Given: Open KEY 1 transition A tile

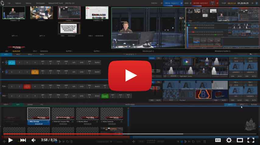Looking at the screenshot, I should pos(236,67).
